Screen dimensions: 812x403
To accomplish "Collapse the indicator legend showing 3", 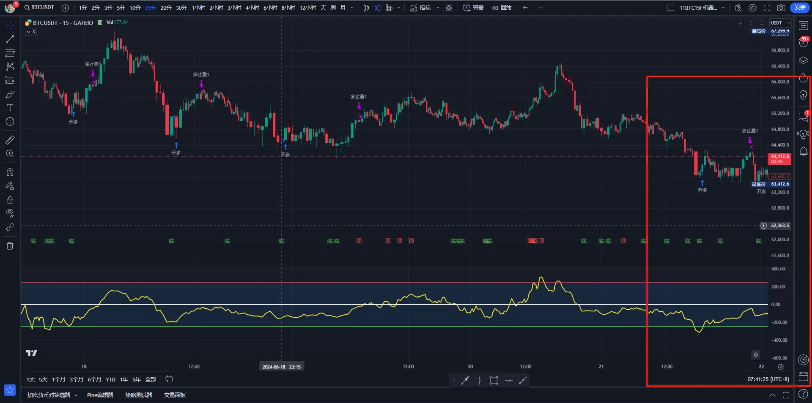I will click(x=30, y=32).
